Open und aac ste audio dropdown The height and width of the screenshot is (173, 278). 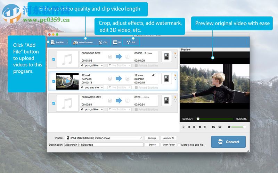[92, 88]
